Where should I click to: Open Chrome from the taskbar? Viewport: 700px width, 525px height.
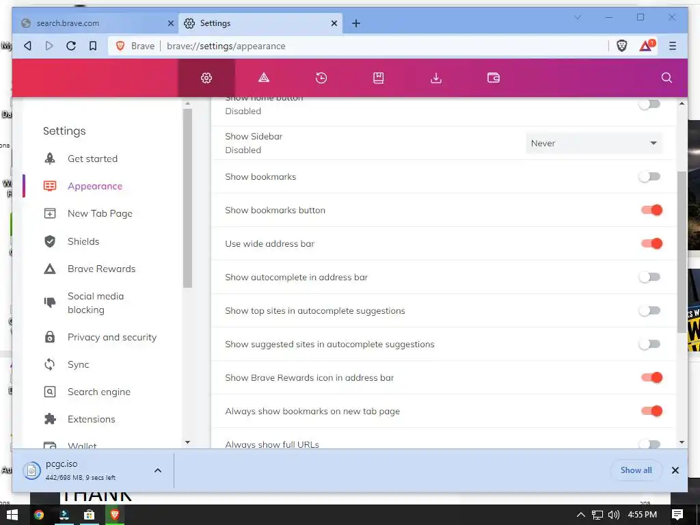tap(39, 515)
